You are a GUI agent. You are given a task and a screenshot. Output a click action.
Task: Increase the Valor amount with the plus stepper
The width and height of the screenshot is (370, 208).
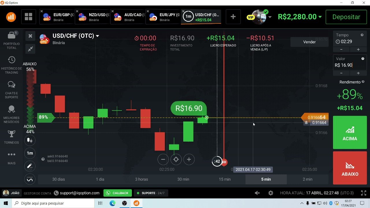358,73
